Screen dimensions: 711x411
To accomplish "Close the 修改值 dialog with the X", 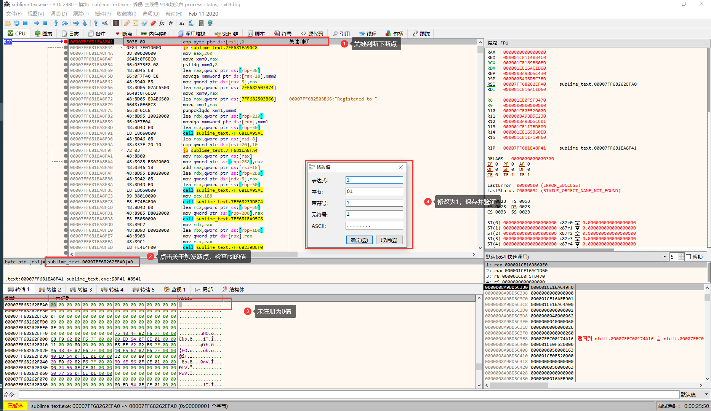I will point(401,167).
